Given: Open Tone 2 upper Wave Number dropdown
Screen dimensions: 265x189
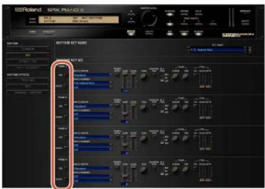Looking at the screenshot, I should coord(93,114).
